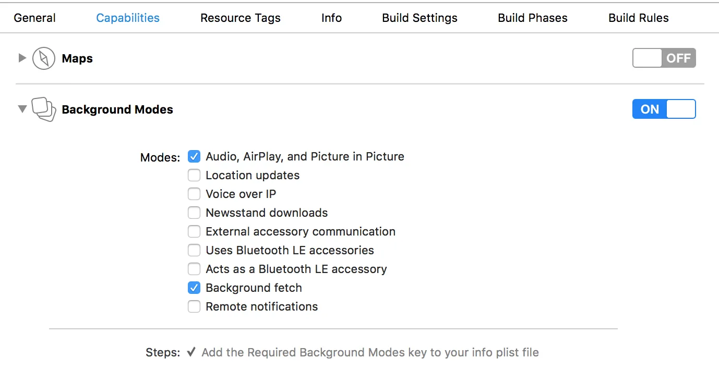The image size is (719, 371).
Task: Switch to the General tab
Action: click(34, 18)
